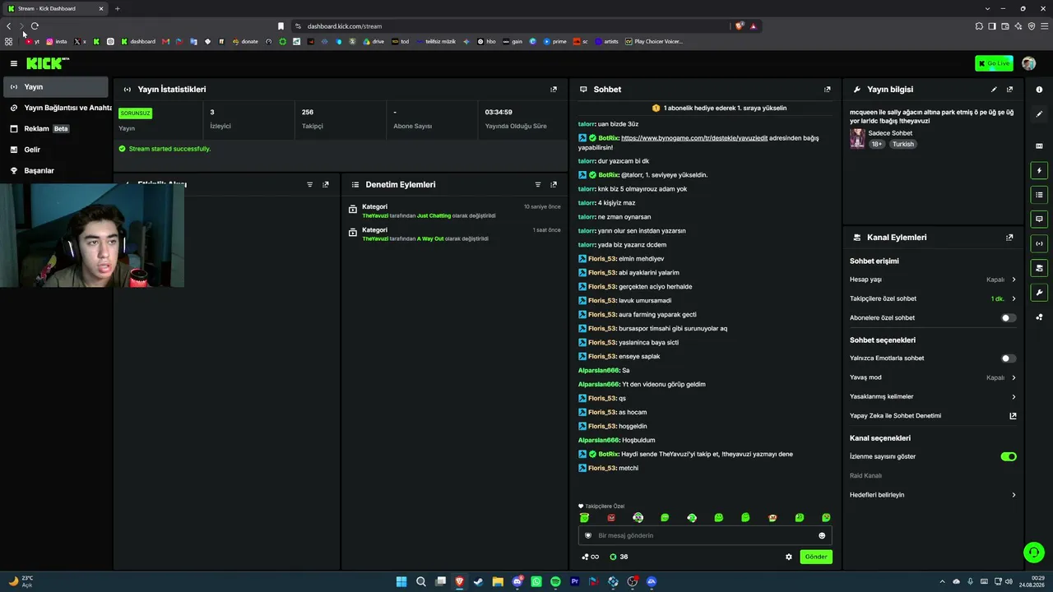
Task: Toggle the lightning bolt panel icon
Action: coord(1039,170)
